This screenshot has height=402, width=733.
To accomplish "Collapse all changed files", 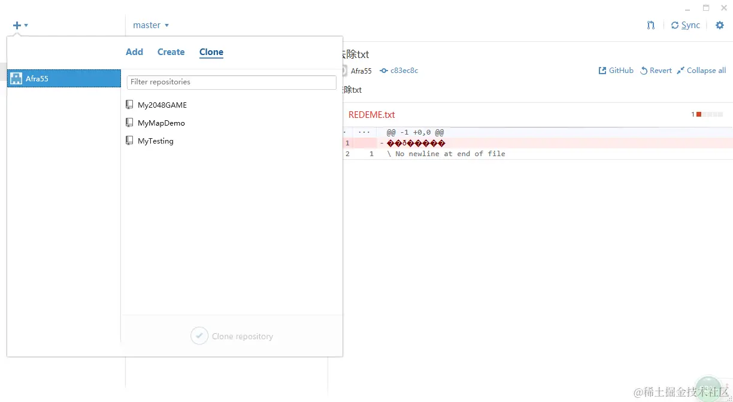I will click(701, 71).
